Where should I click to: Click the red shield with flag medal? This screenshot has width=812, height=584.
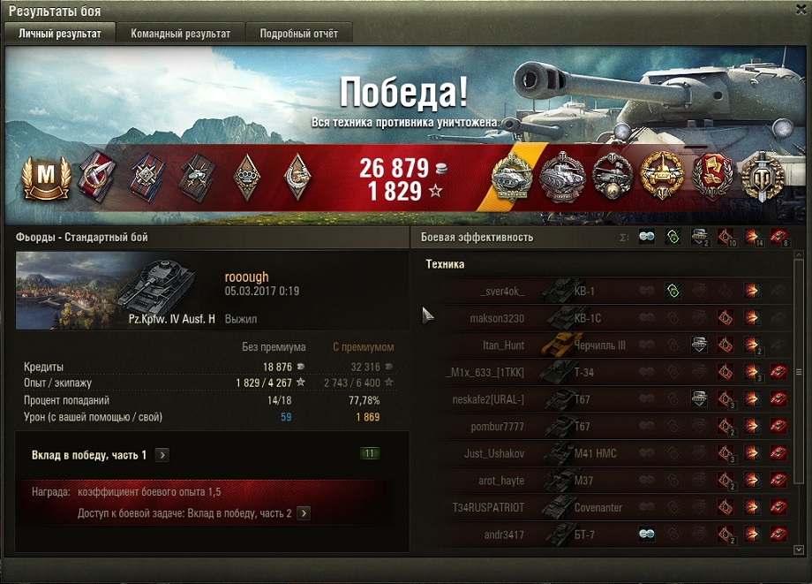tap(712, 177)
